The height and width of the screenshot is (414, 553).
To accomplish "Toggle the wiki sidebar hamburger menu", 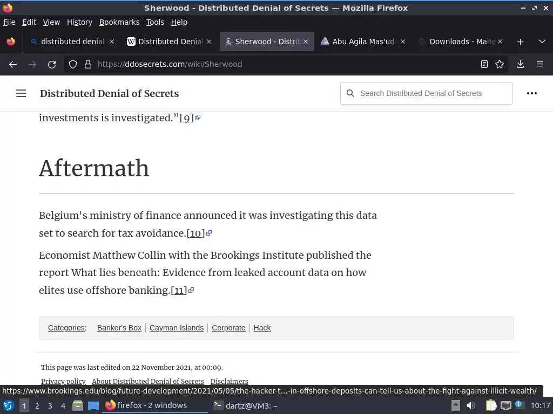I will click(x=21, y=93).
